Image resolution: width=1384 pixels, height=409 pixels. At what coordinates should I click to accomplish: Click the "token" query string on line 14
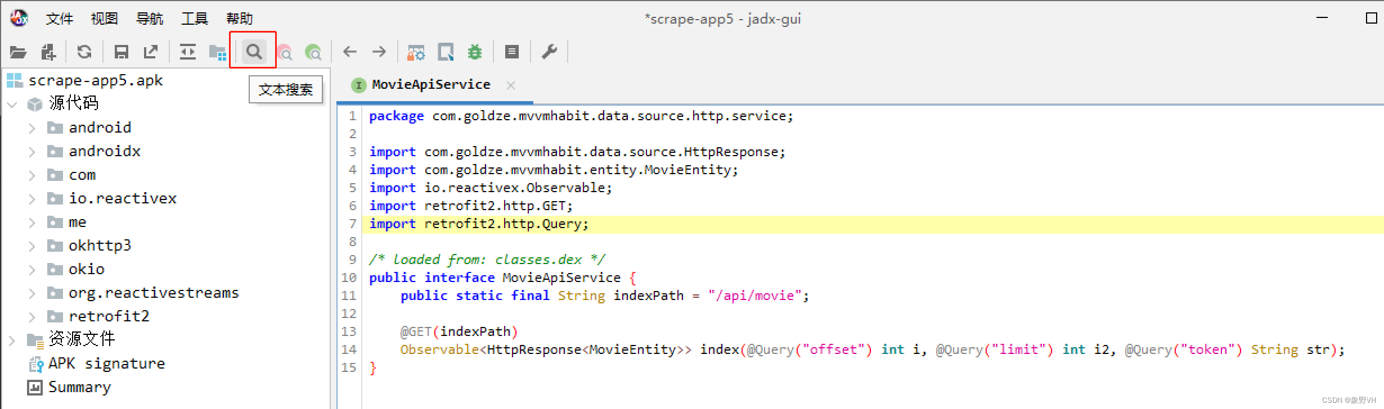coord(1207,349)
